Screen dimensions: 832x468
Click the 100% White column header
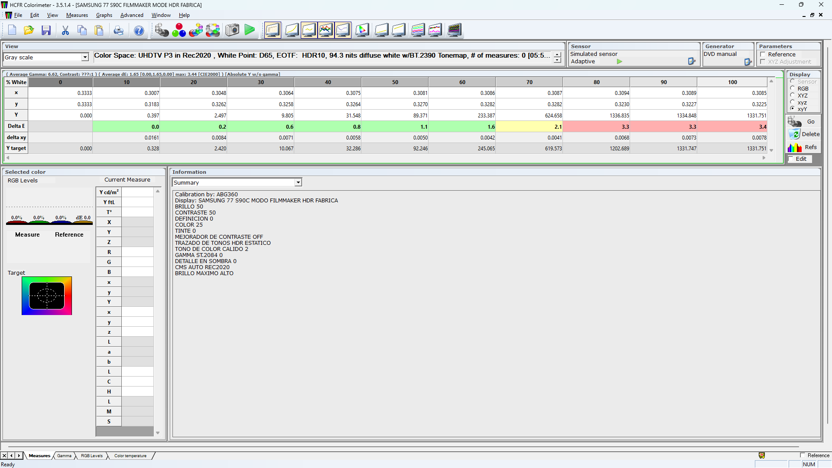click(x=732, y=82)
